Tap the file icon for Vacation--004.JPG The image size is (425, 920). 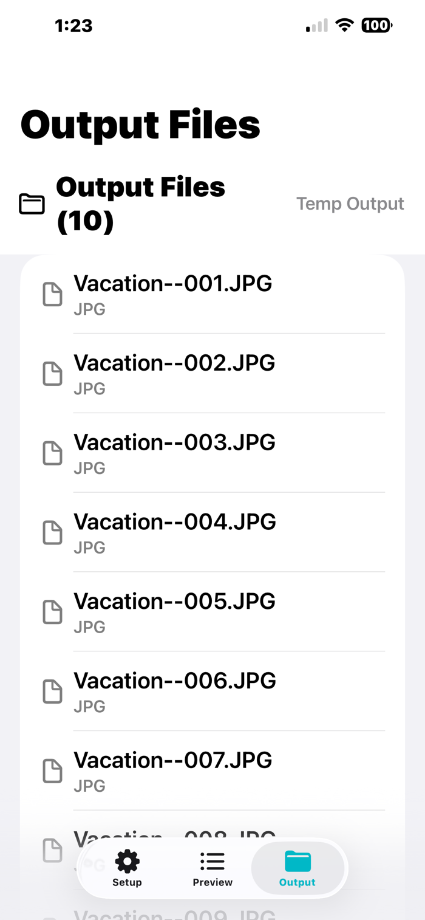coord(52,533)
